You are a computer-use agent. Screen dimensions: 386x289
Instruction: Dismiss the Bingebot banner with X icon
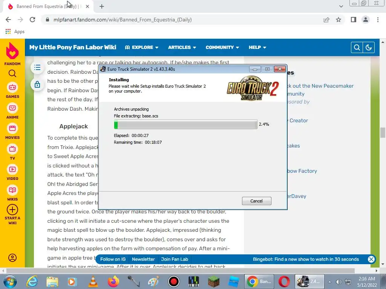point(371,259)
